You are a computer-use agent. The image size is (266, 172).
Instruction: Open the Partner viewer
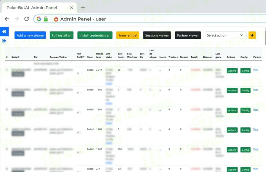[x=188, y=35]
